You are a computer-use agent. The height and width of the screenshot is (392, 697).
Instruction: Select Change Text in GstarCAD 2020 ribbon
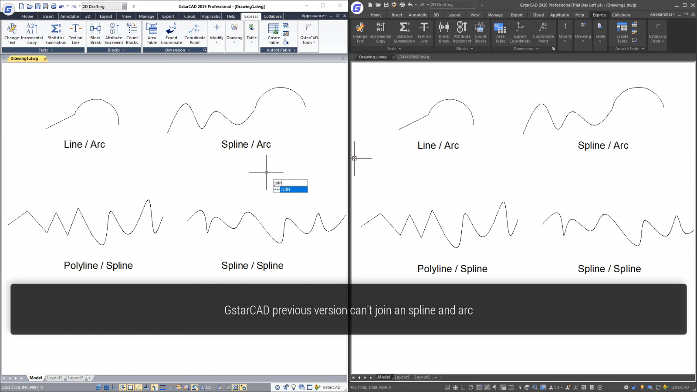click(360, 33)
